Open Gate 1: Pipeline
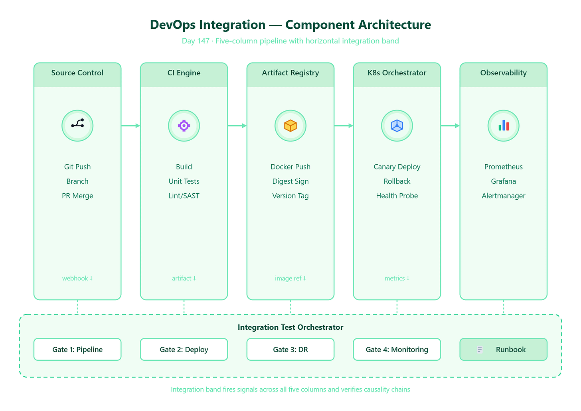581x411 pixels. point(77,350)
